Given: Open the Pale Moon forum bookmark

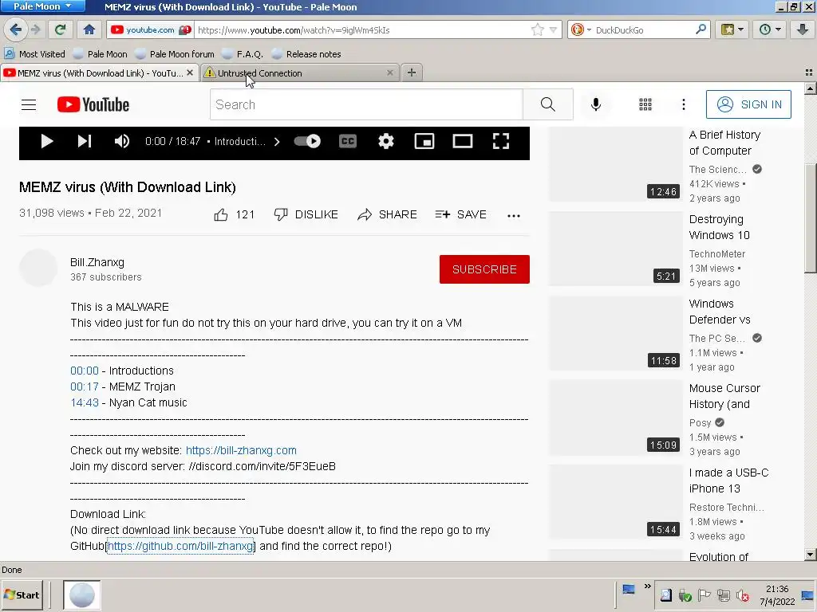Looking at the screenshot, I should point(175,53).
